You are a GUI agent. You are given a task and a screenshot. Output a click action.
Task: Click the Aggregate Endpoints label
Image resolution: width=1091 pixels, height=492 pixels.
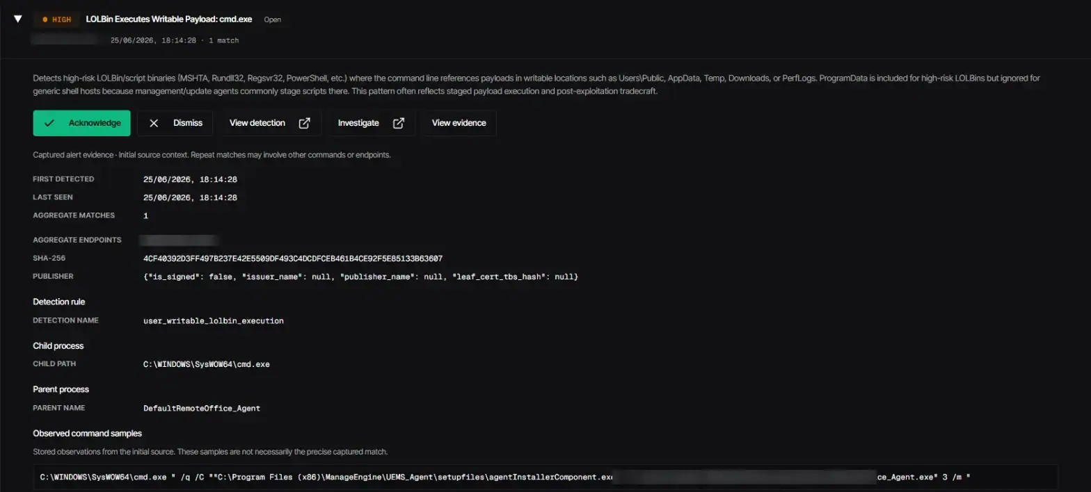pos(77,240)
